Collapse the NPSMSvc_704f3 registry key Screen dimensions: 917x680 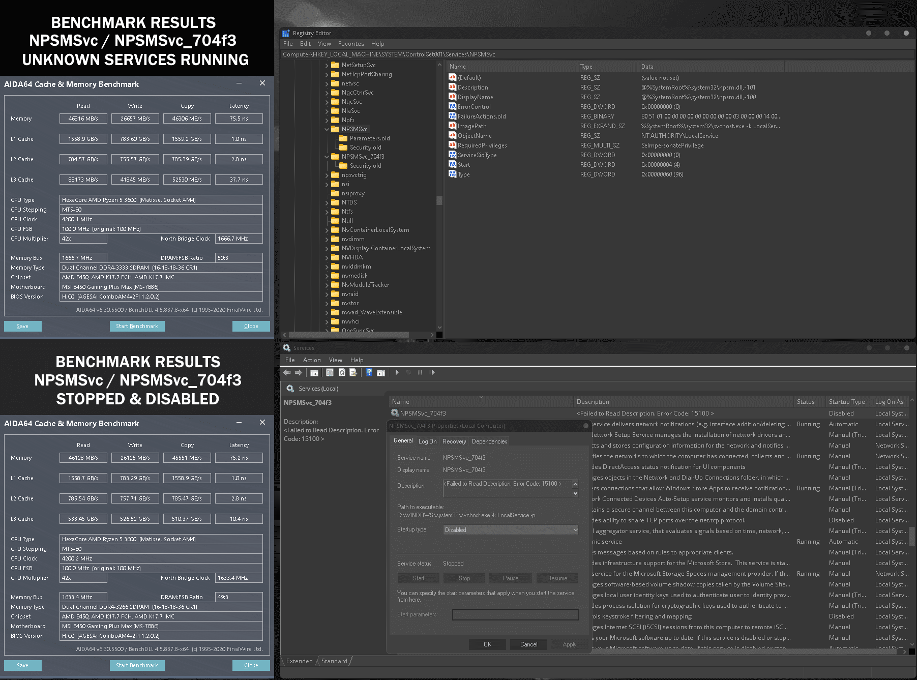[x=327, y=157]
